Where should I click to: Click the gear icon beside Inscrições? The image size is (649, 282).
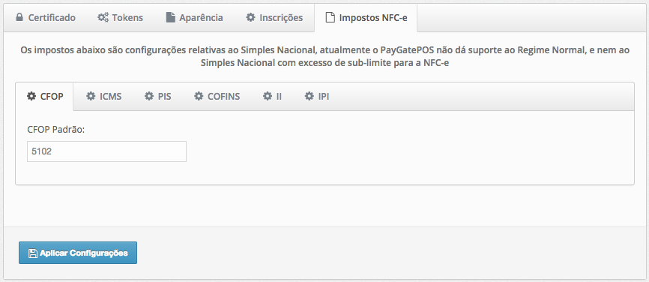point(250,17)
